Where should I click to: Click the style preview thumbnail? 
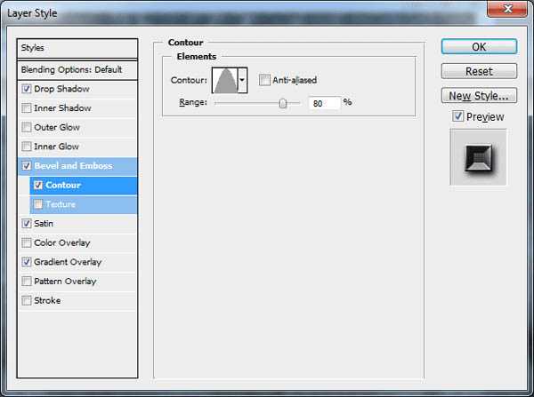coord(478,157)
